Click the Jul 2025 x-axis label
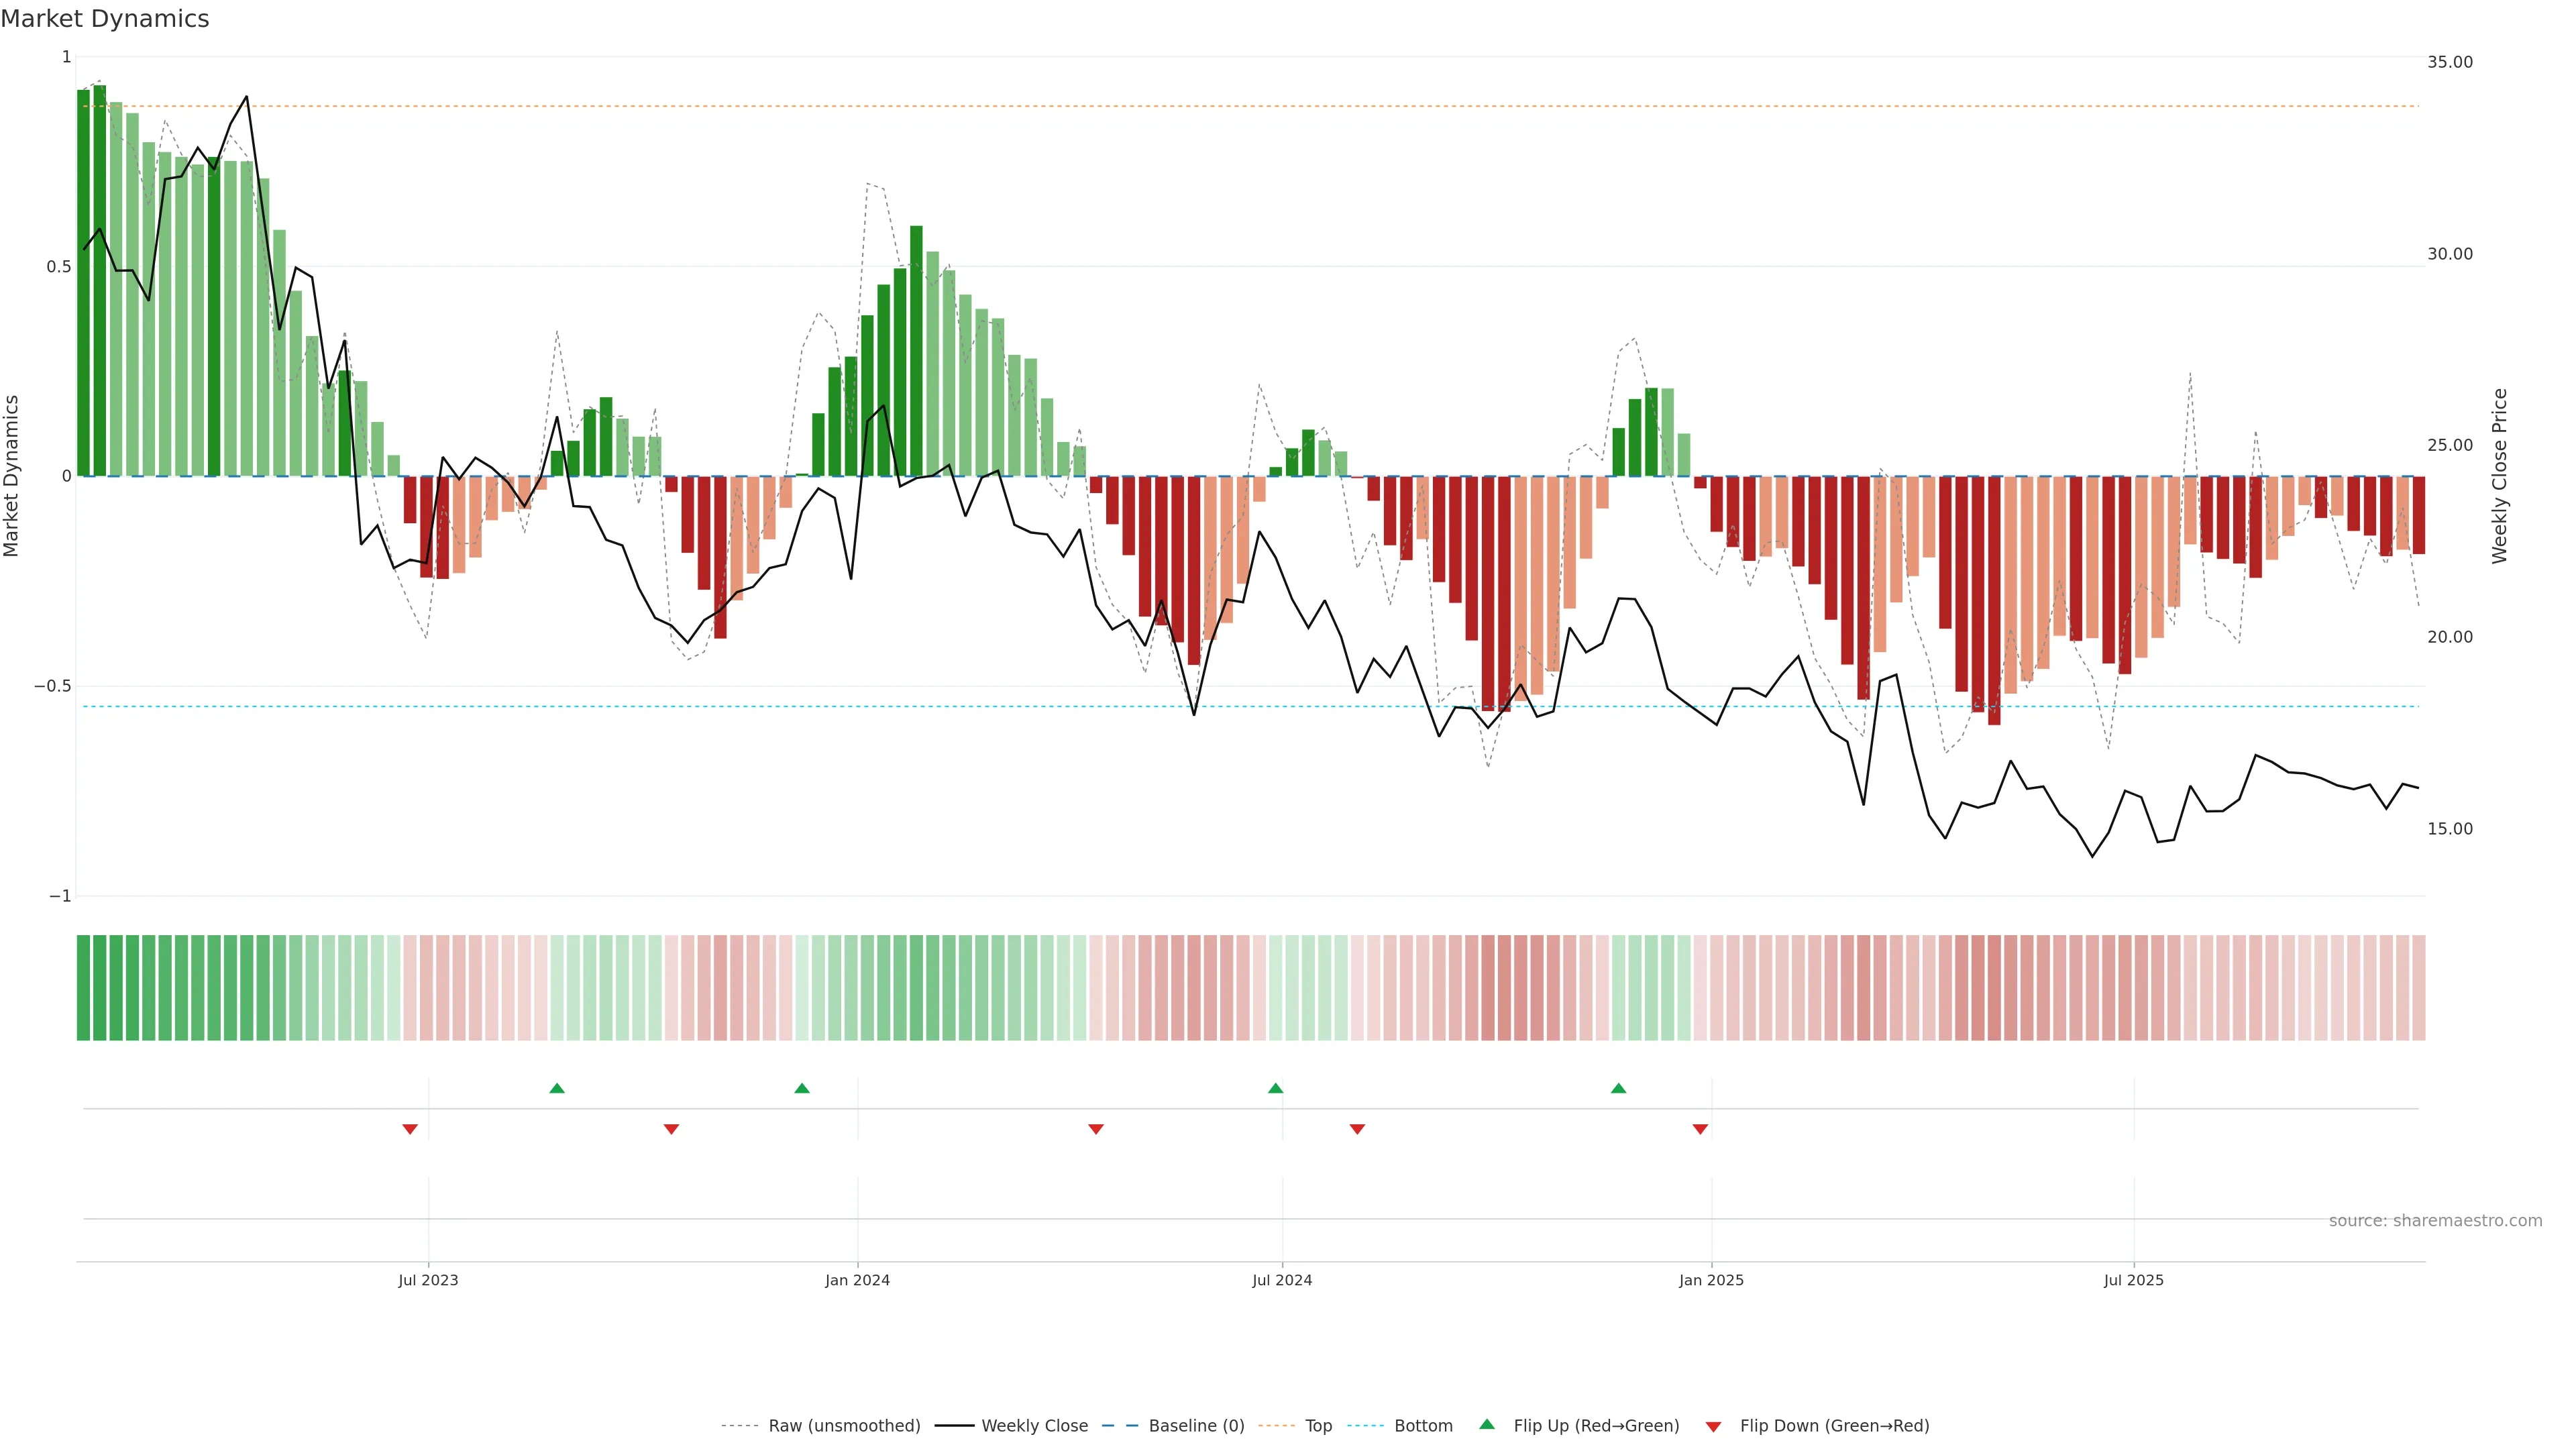Image resolution: width=2576 pixels, height=1449 pixels. coord(2133,1280)
